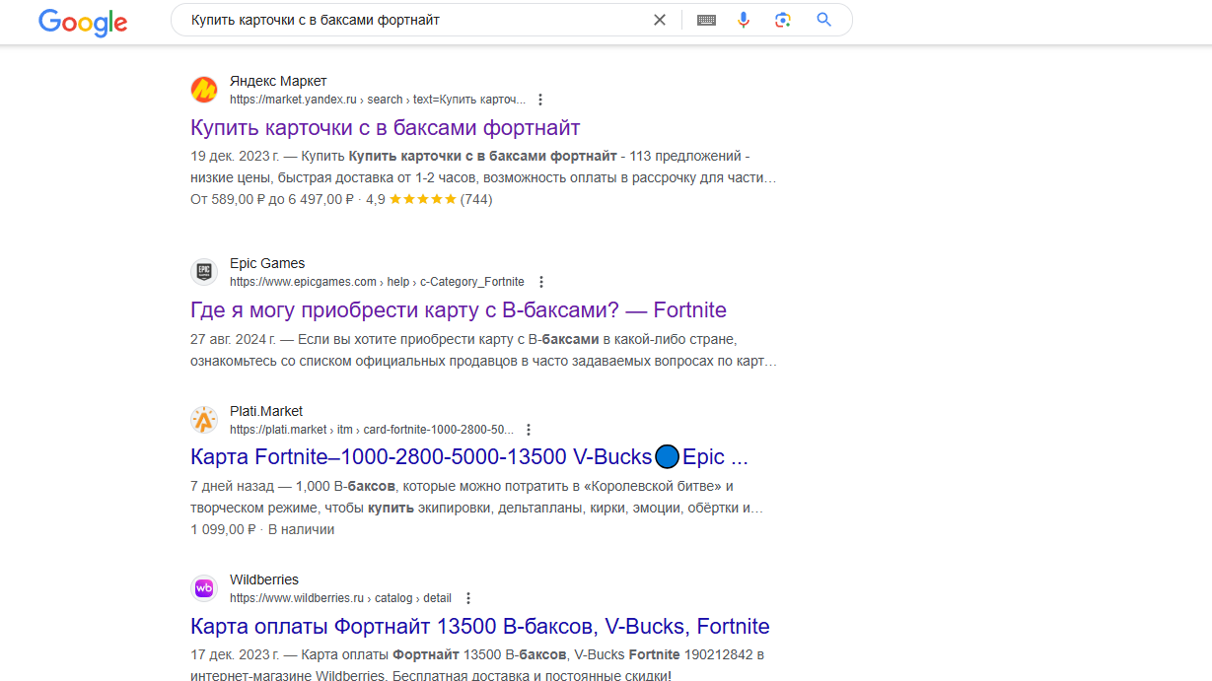The image size is (1212, 681).
Task: Clear the search query with the X icon
Action: pyautogui.click(x=660, y=20)
